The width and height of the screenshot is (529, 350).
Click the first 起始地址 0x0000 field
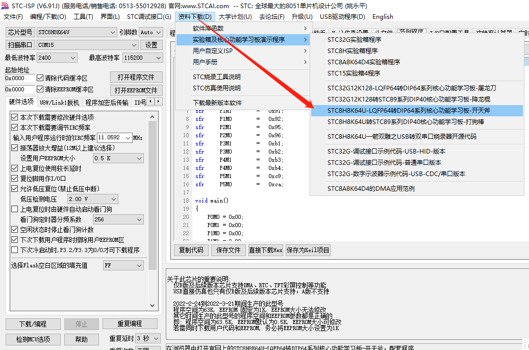click(x=20, y=78)
